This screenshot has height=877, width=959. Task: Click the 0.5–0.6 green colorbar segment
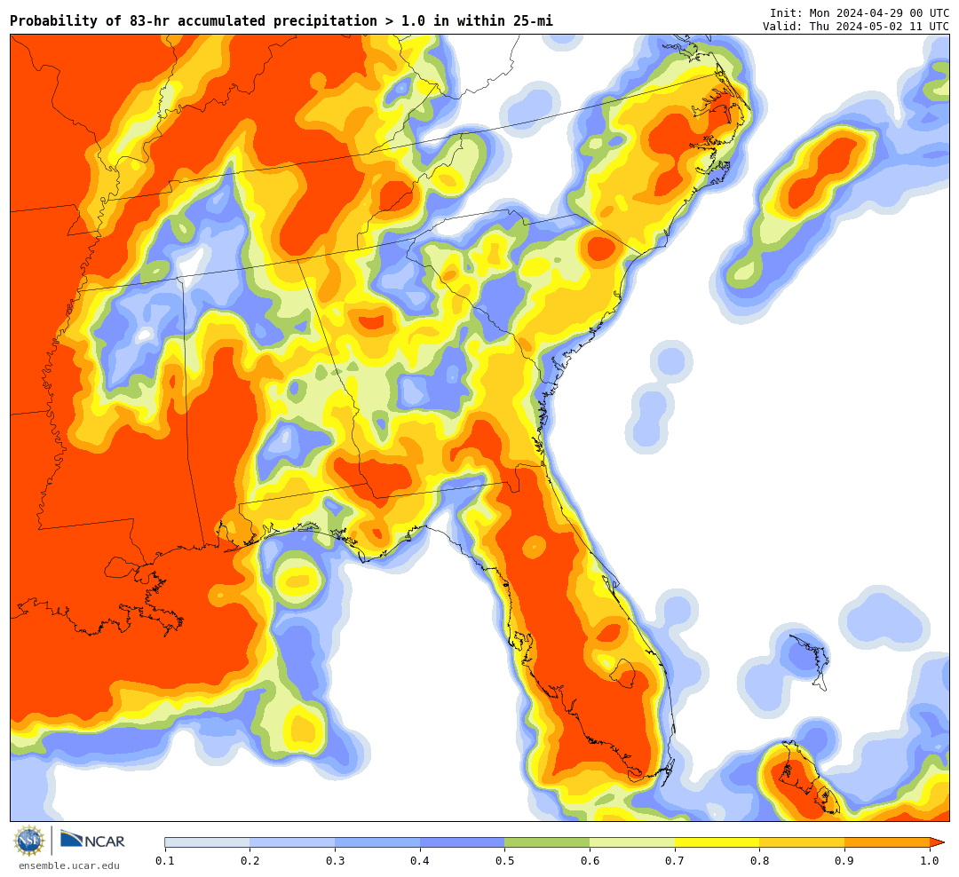click(547, 842)
